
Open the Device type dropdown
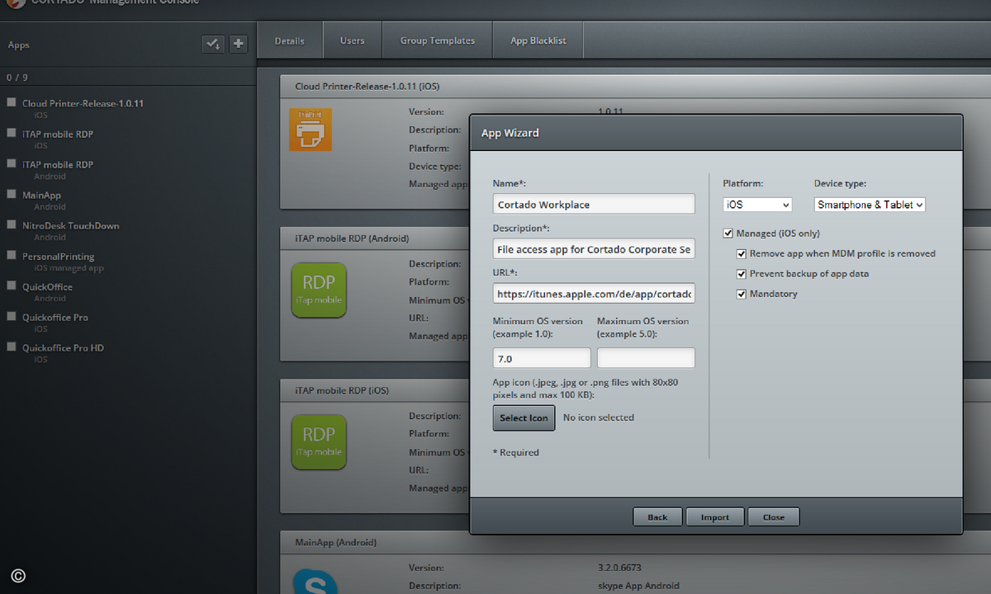[870, 205]
